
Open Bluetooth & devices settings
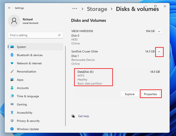[35, 55]
